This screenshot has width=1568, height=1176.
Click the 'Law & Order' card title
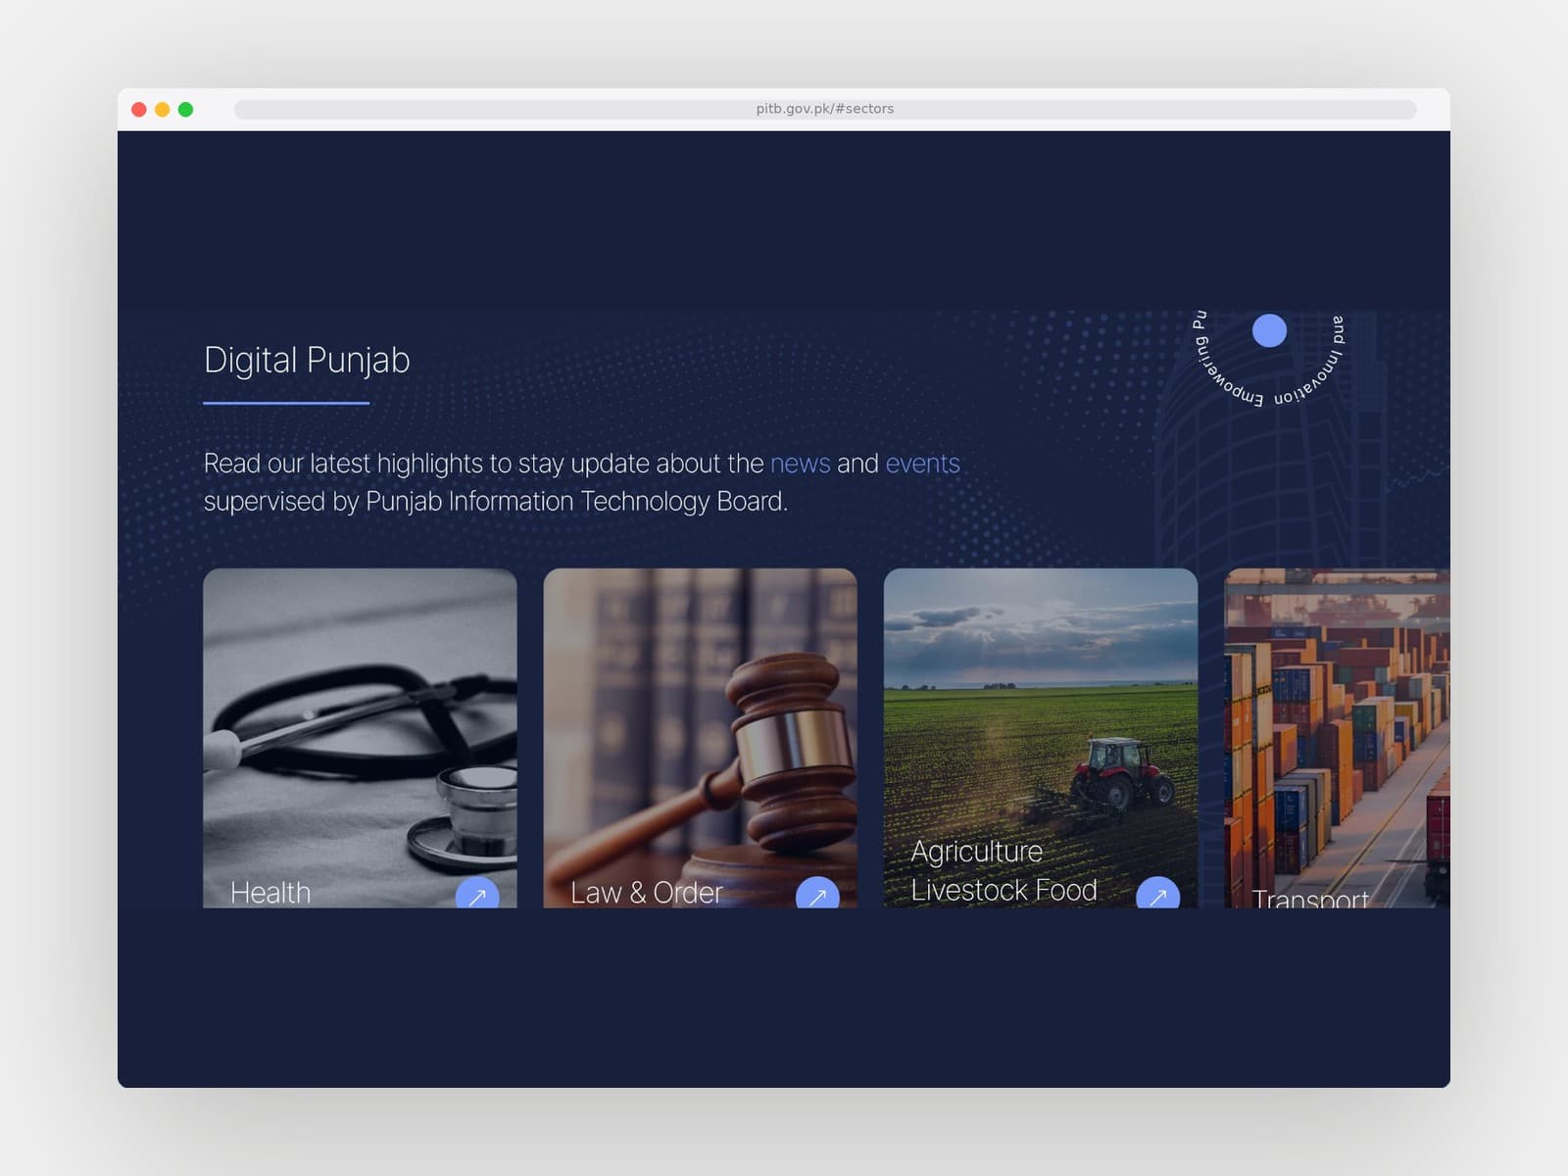tap(647, 893)
